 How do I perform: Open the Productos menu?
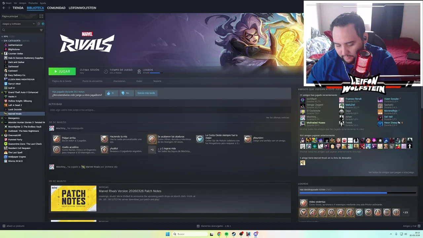pos(33,3)
